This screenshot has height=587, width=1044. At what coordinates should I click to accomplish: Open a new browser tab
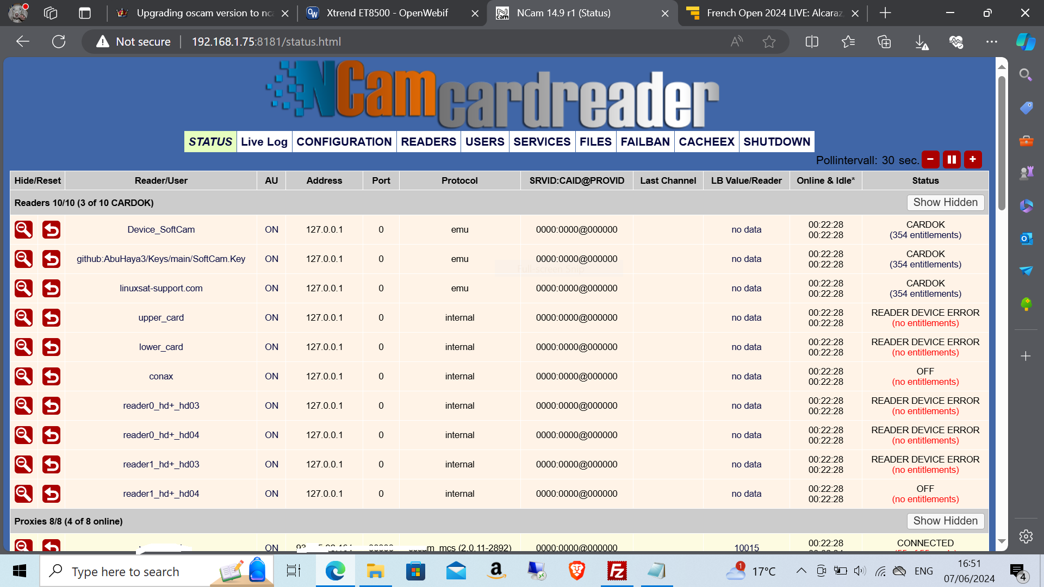[885, 13]
